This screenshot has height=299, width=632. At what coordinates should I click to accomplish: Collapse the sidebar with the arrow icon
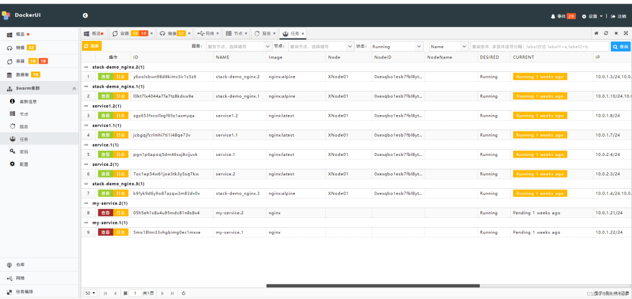pyautogui.click(x=85, y=16)
